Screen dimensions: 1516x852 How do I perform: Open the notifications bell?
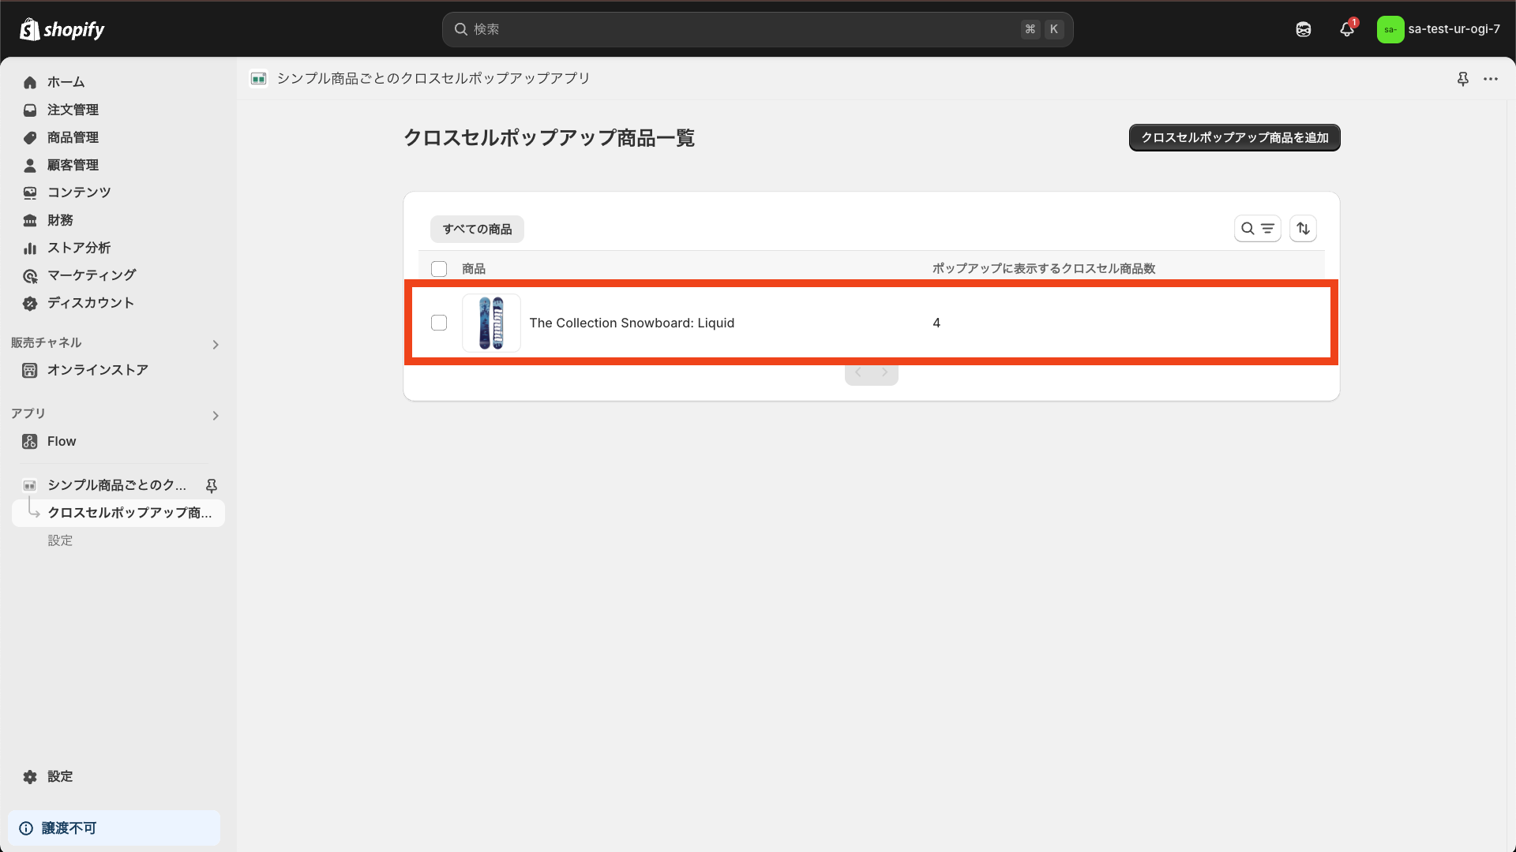1346,29
